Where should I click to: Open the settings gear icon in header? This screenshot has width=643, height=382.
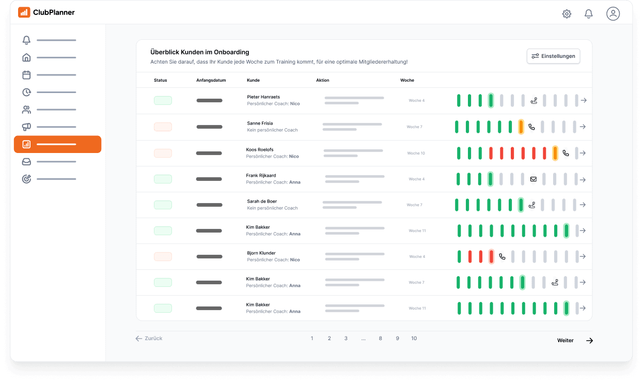[x=567, y=14]
